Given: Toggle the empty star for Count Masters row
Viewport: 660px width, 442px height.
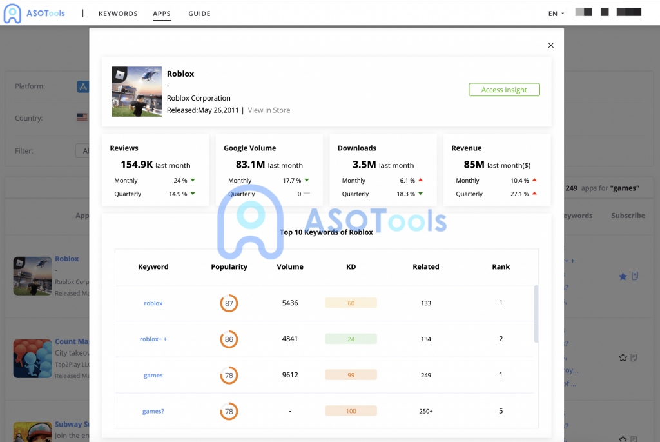Looking at the screenshot, I should pyautogui.click(x=623, y=357).
